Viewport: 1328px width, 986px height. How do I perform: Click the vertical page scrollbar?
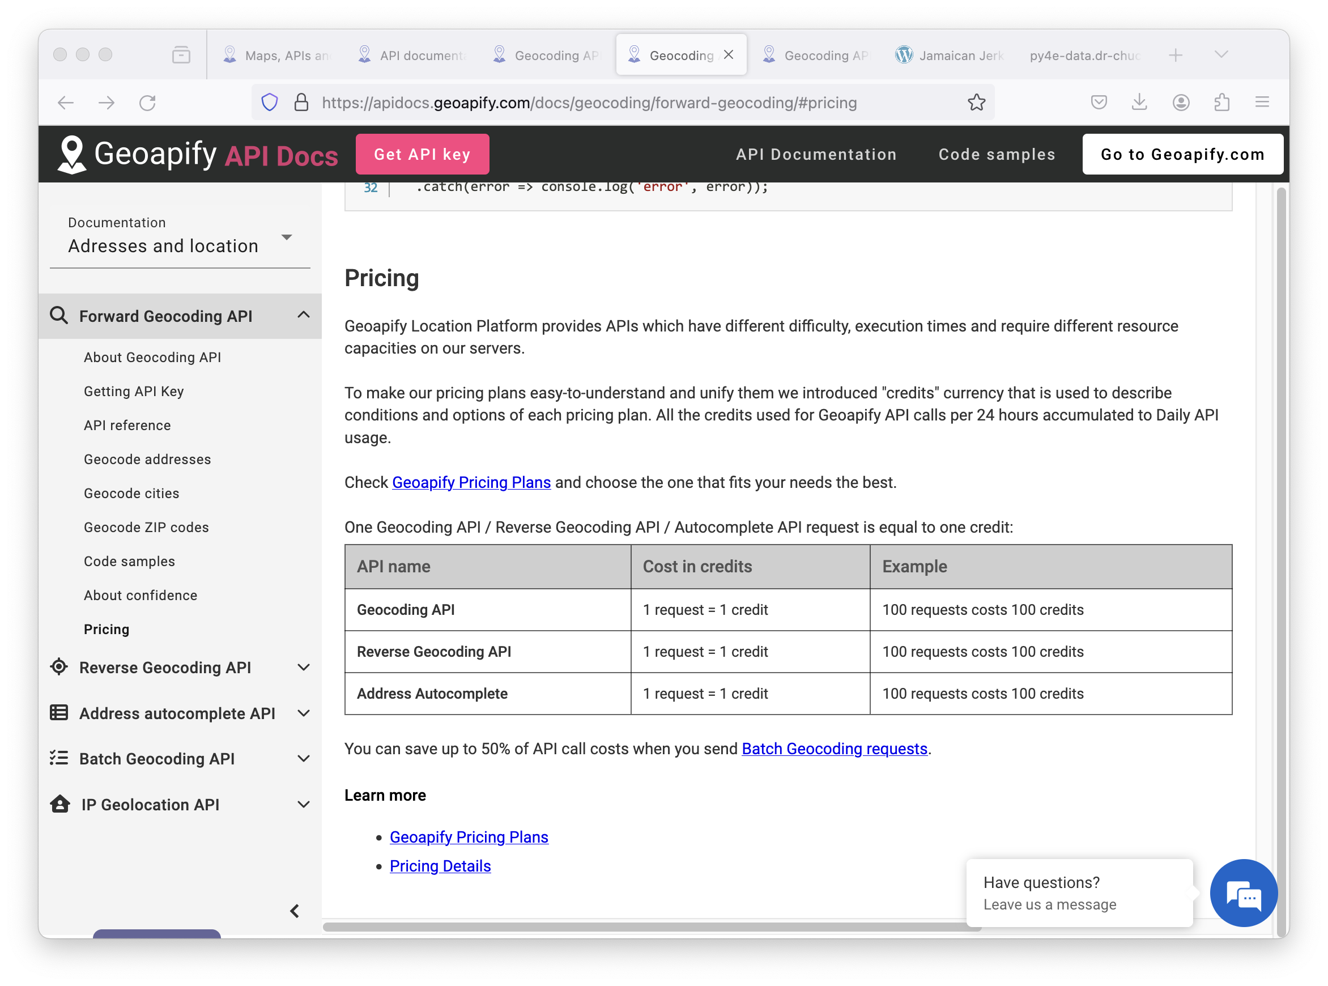(1281, 561)
